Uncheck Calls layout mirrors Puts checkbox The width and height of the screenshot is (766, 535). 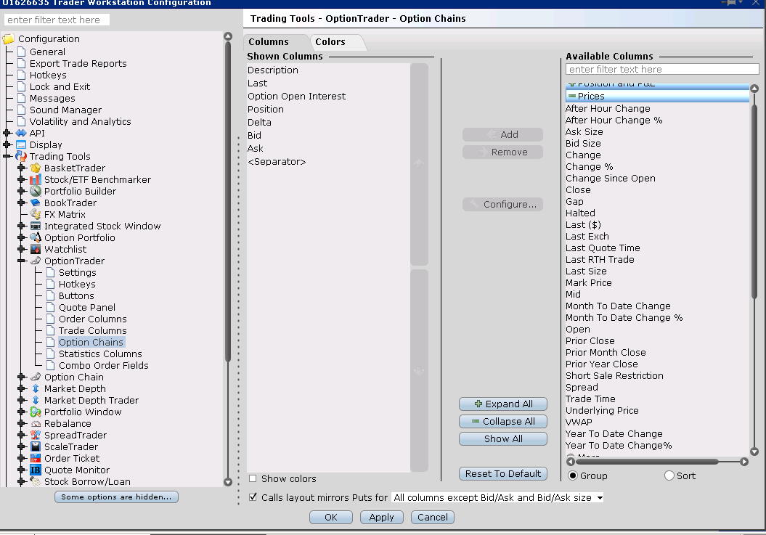coord(253,497)
